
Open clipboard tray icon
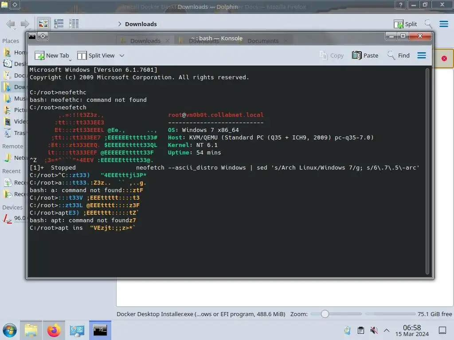pyautogui.click(x=361, y=330)
